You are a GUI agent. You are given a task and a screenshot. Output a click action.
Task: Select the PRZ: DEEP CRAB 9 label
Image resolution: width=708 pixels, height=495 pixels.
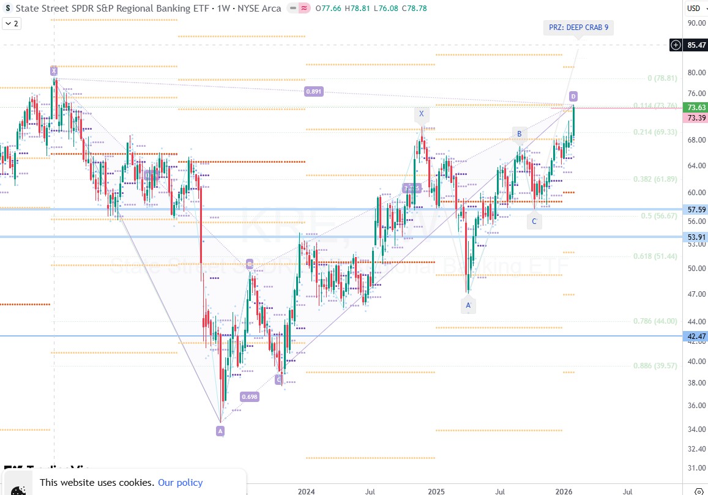click(578, 28)
